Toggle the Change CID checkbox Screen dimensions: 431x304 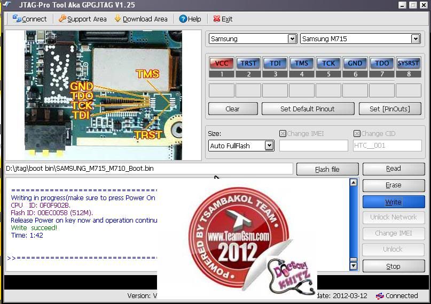pyautogui.click(x=357, y=134)
